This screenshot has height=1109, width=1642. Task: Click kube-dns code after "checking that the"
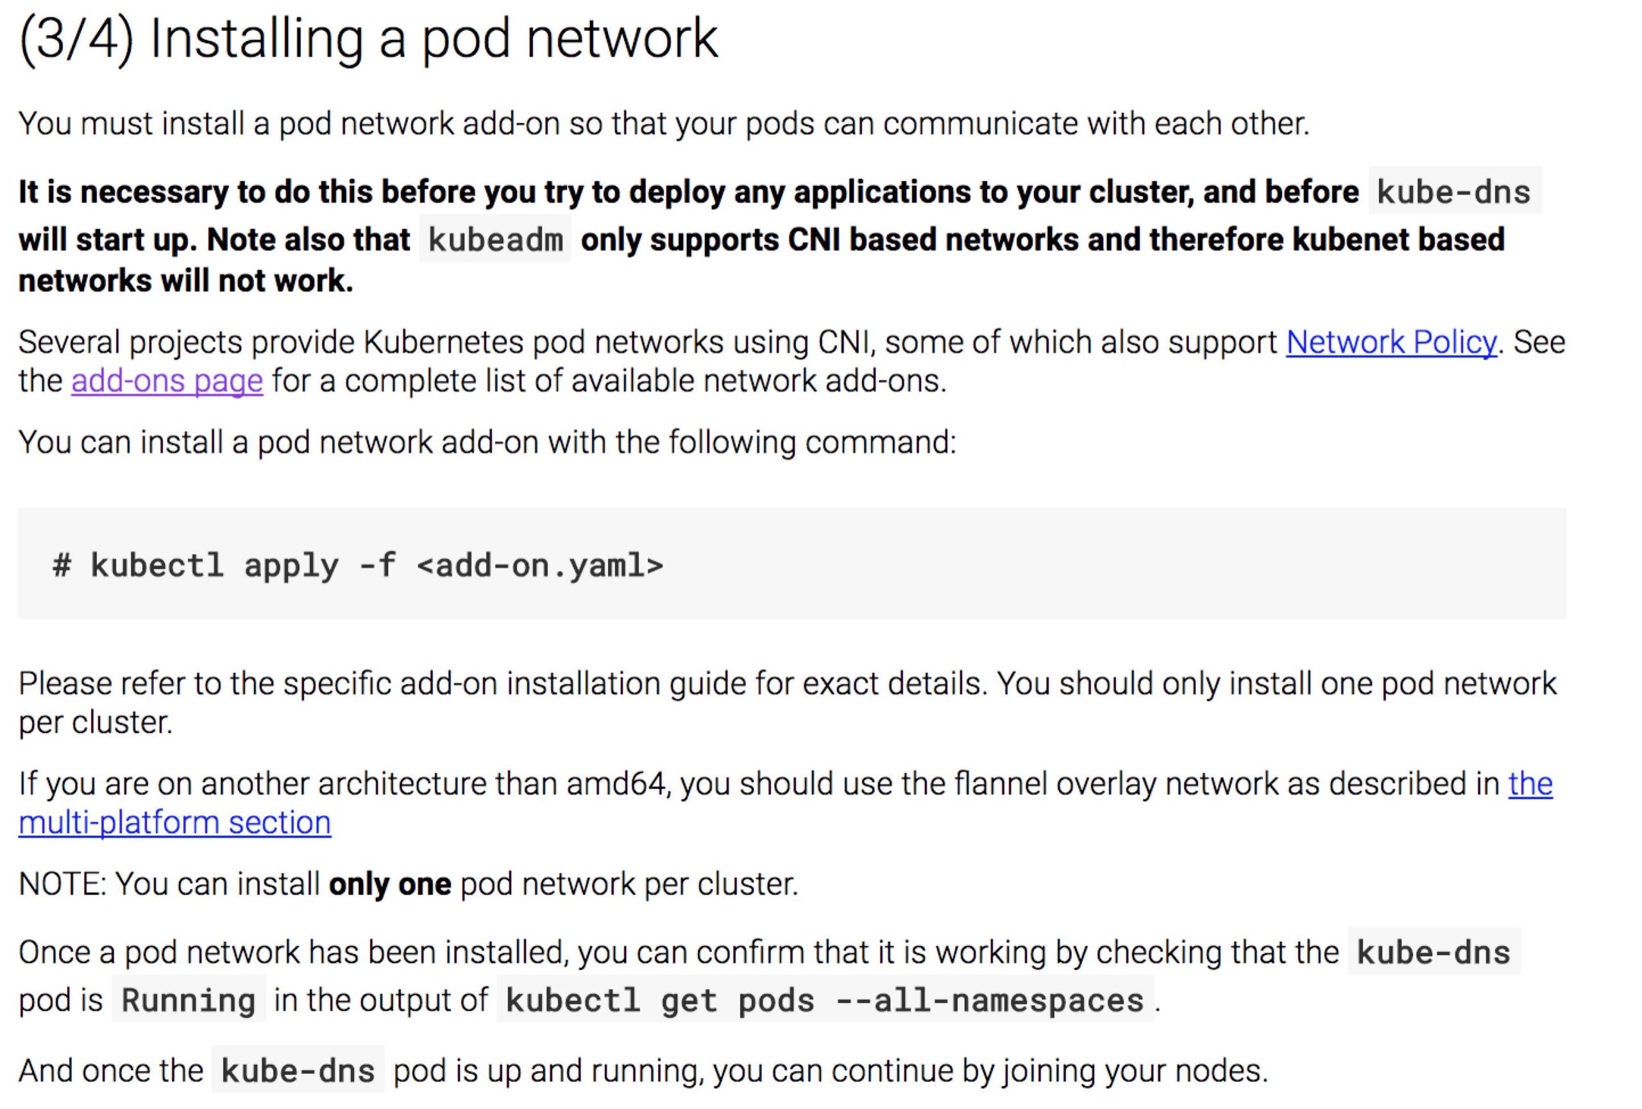point(1433,952)
